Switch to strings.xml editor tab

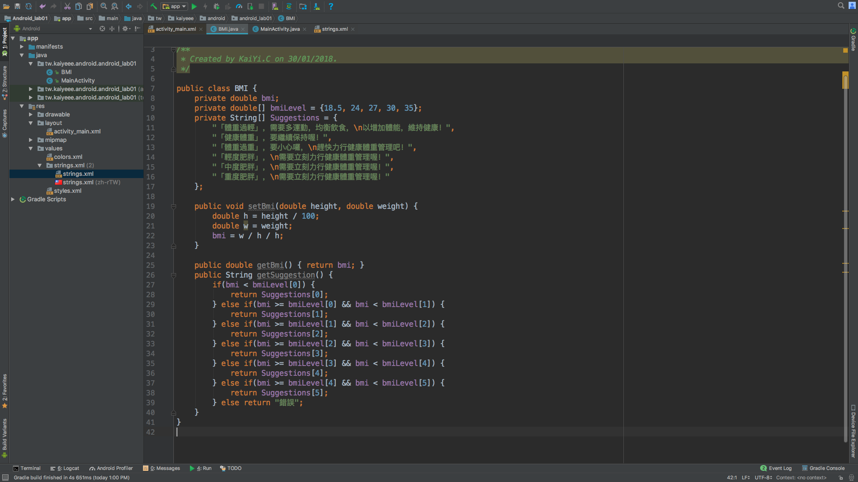334,29
